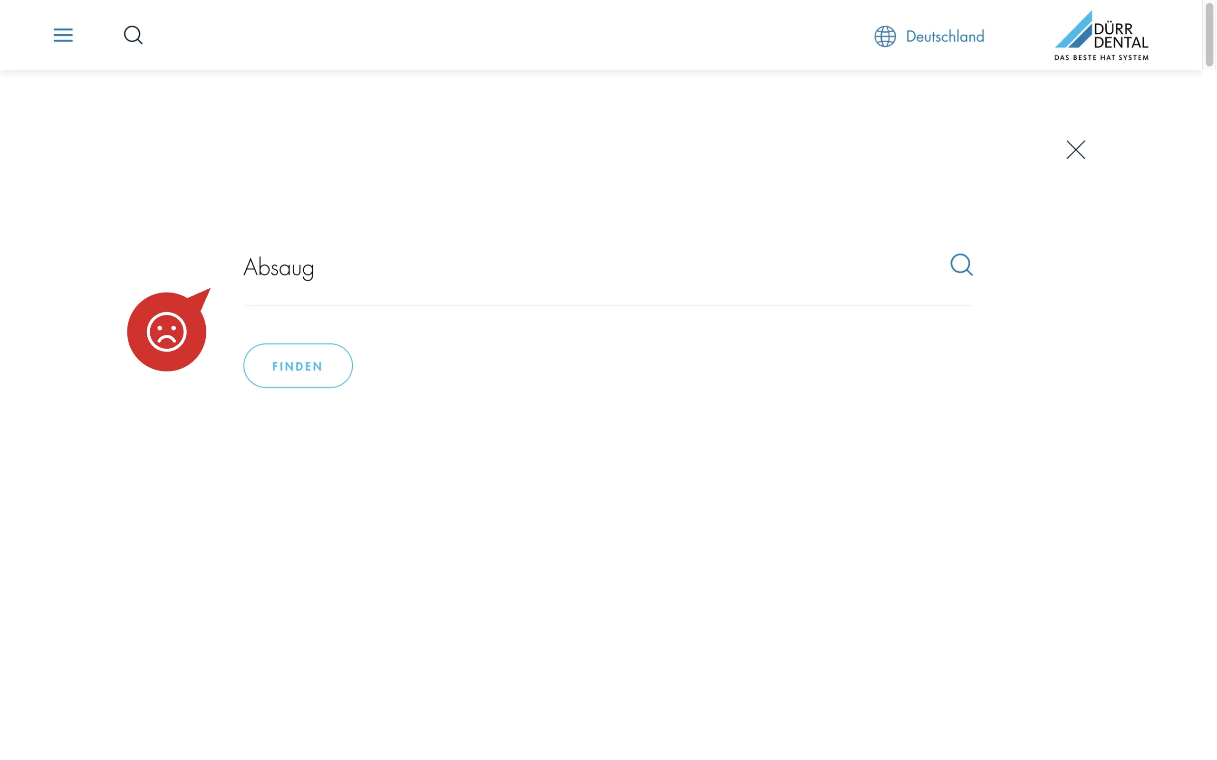Image resolution: width=1217 pixels, height=760 pixels.
Task: Submit search via field magnifier icon
Action: pos(962,265)
